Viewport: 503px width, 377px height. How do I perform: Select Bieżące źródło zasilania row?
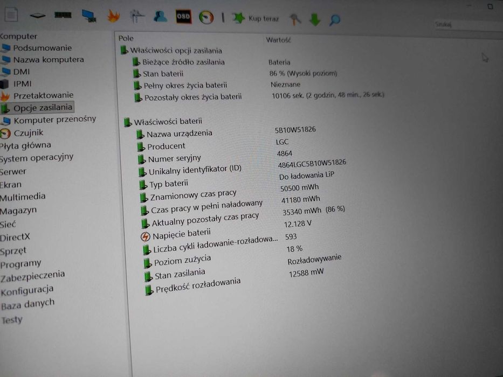click(x=178, y=62)
